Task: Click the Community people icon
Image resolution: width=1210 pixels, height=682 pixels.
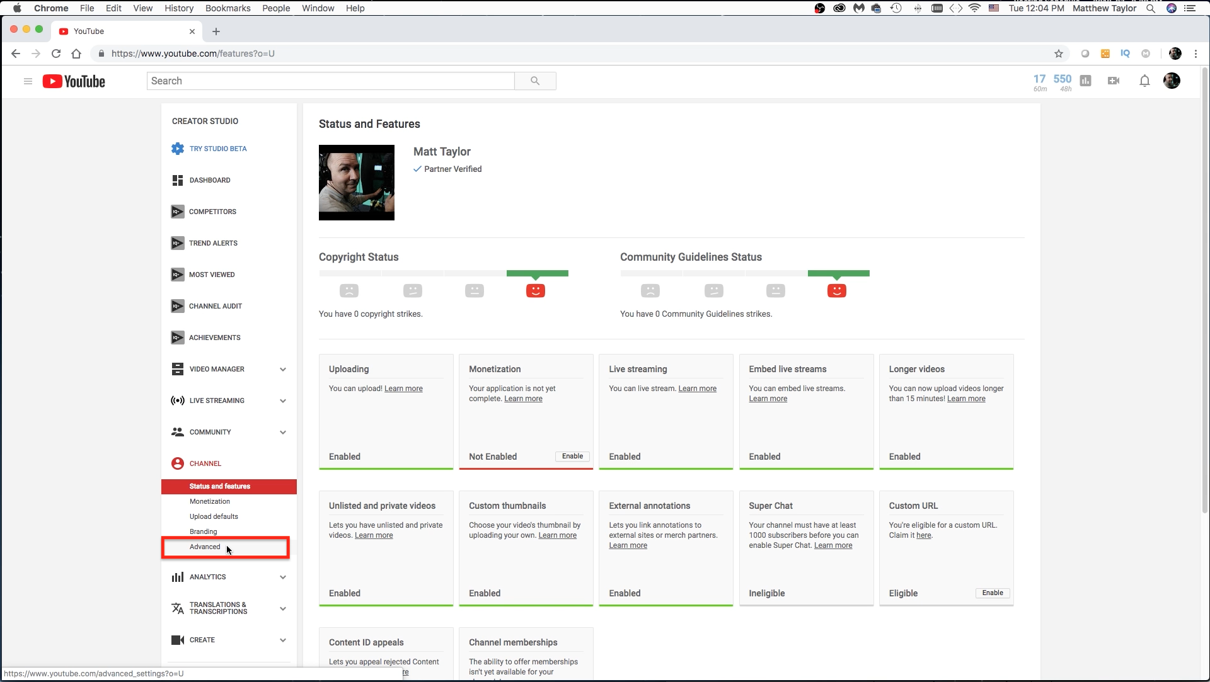Action: 178,432
